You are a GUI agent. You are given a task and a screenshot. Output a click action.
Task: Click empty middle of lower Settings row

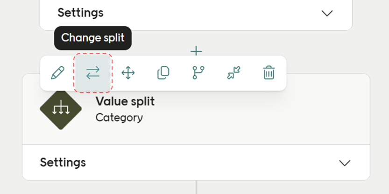pos(210,163)
